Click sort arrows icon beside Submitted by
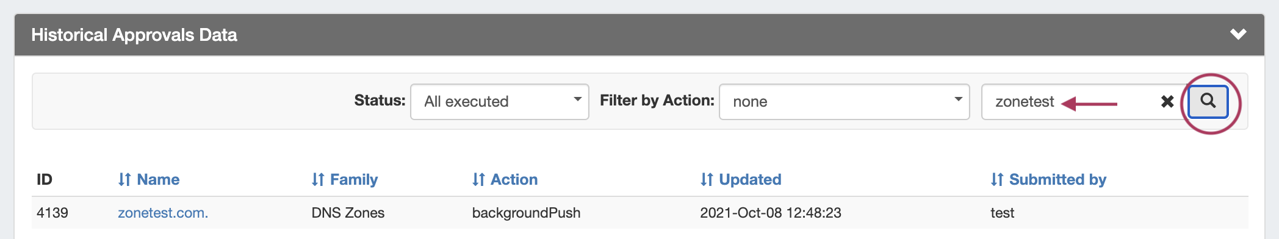This screenshot has height=239, width=1279. tap(997, 179)
